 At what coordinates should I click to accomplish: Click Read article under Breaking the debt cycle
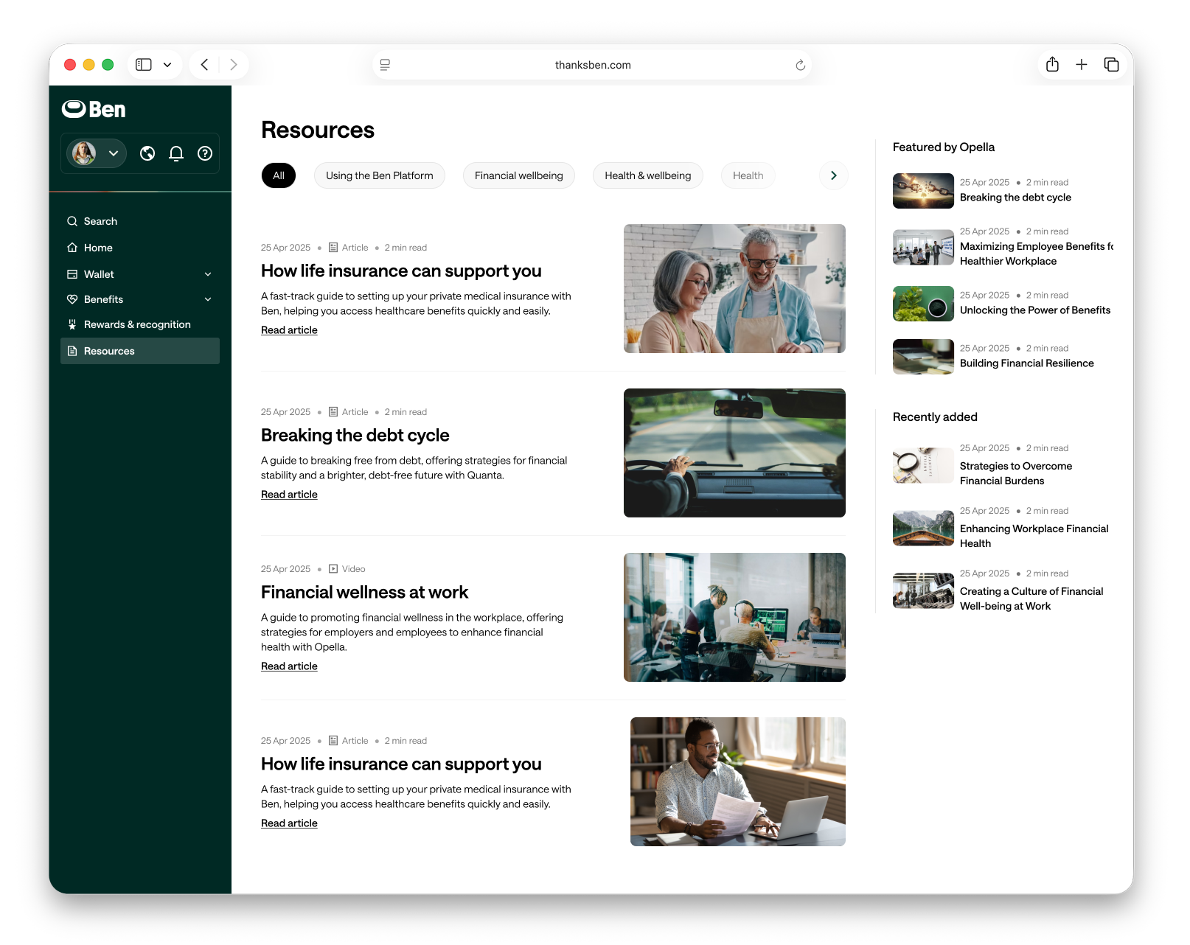tap(289, 495)
